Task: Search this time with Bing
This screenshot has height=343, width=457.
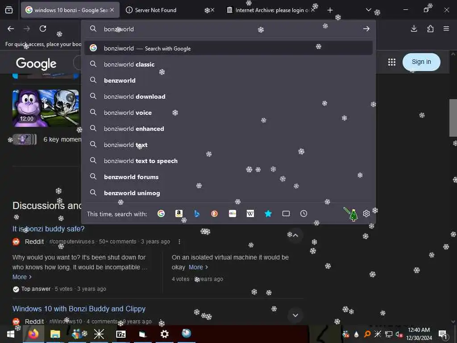Action: [197, 213]
